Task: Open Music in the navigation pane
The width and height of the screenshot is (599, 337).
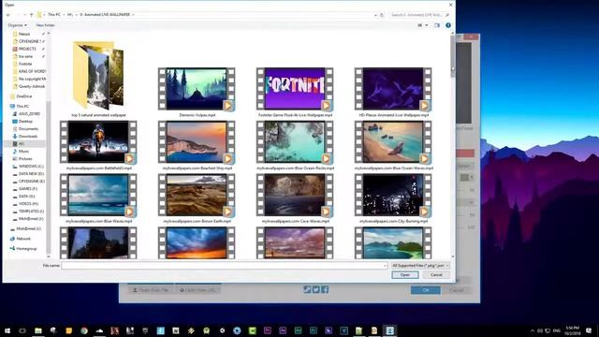Action: click(23, 152)
